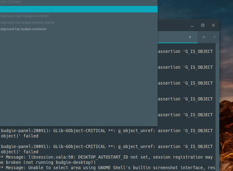Maximize the terminal window
Screen dimensions: 233x171
(x=203, y=25)
